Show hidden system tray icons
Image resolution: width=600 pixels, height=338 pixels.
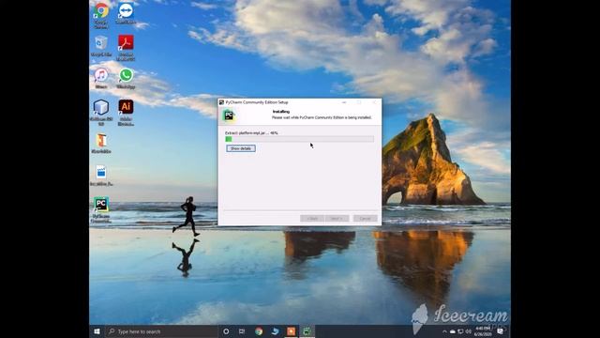pos(444,331)
